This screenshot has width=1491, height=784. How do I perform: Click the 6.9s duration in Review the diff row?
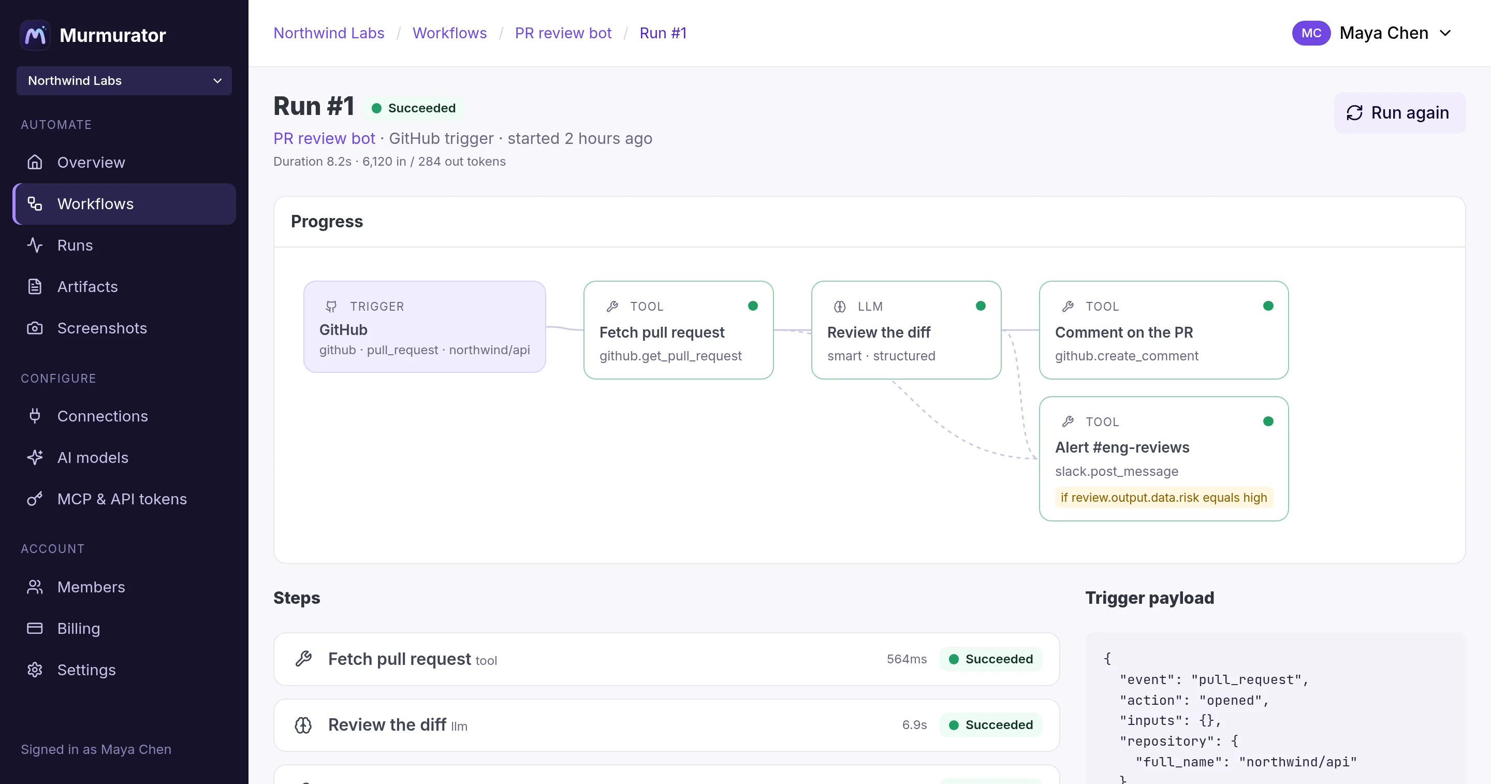pyautogui.click(x=914, y=725)
